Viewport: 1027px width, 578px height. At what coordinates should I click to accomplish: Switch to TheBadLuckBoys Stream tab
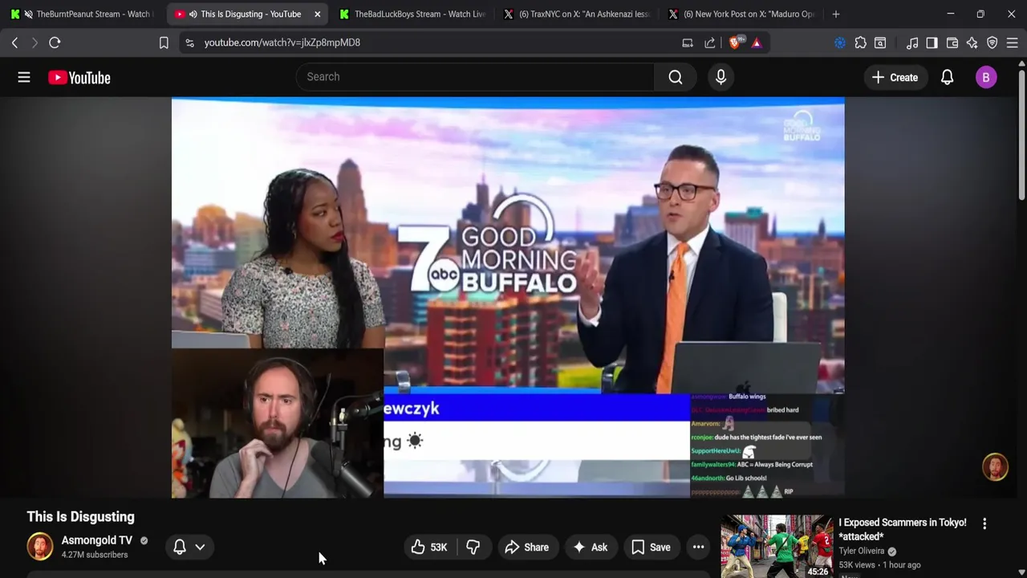click(x=412, y=14)
